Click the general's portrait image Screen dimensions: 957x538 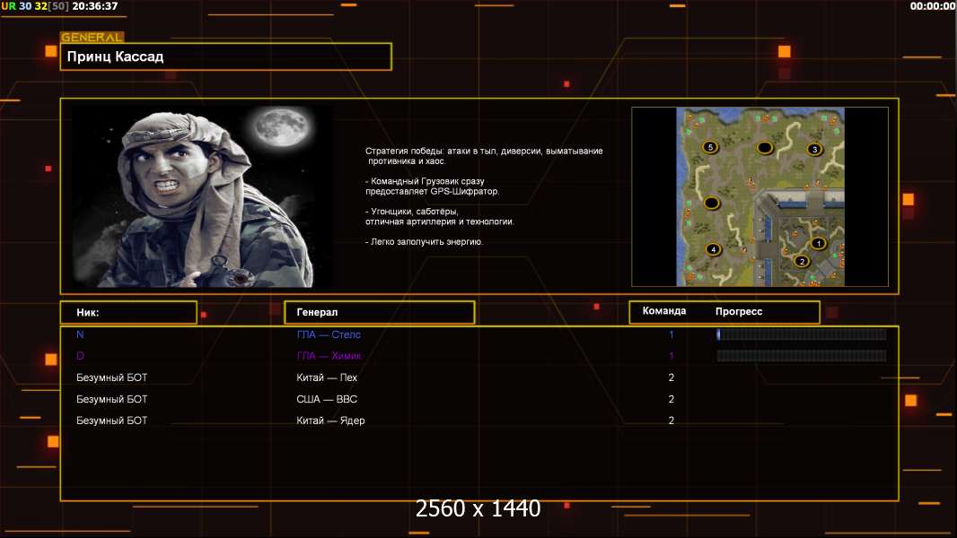(x=202, y=196)
